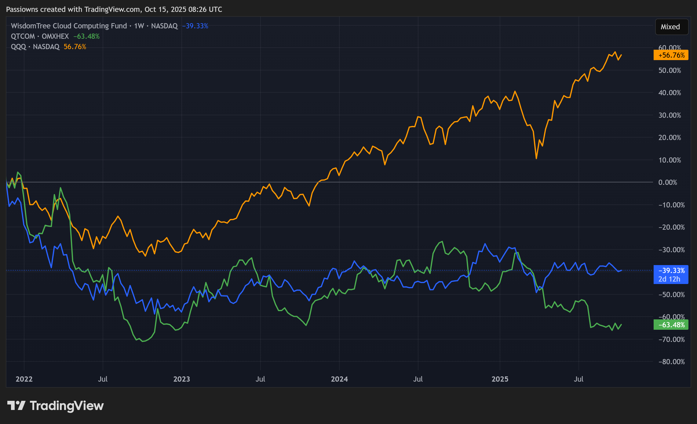Click the 50.00% price axis label
Screen dimensions: 697x424
(x=670, y=70)
